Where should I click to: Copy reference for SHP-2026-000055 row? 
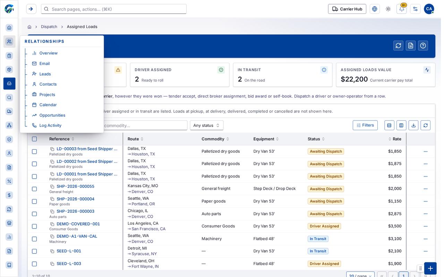click(x=52, y=187)
